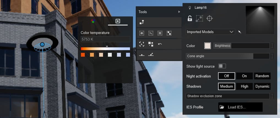Set Night activation to On
This screenshot has width=280, height=118.
(244, 76)
